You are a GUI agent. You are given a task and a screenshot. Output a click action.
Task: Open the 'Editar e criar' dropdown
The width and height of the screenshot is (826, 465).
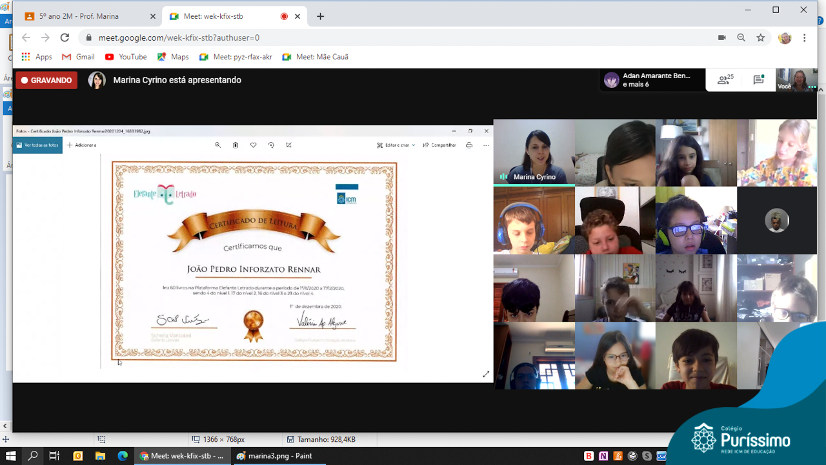tap(396, 145)
